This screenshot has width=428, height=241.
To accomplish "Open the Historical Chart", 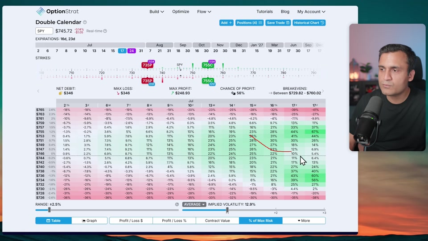I will 309,23.
